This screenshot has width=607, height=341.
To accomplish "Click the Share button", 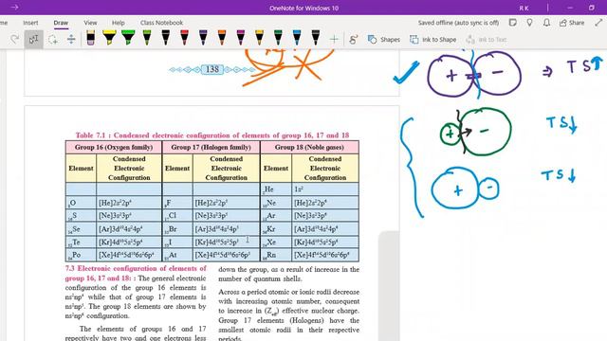I will point(572,23).
